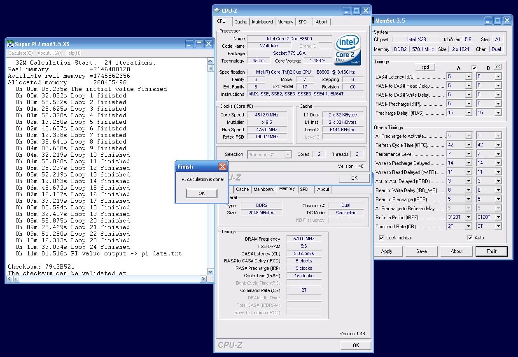The image size is (518, 357).
Task: Click the Core Speed value 4512.9 MHz
Action: (267, 115)
